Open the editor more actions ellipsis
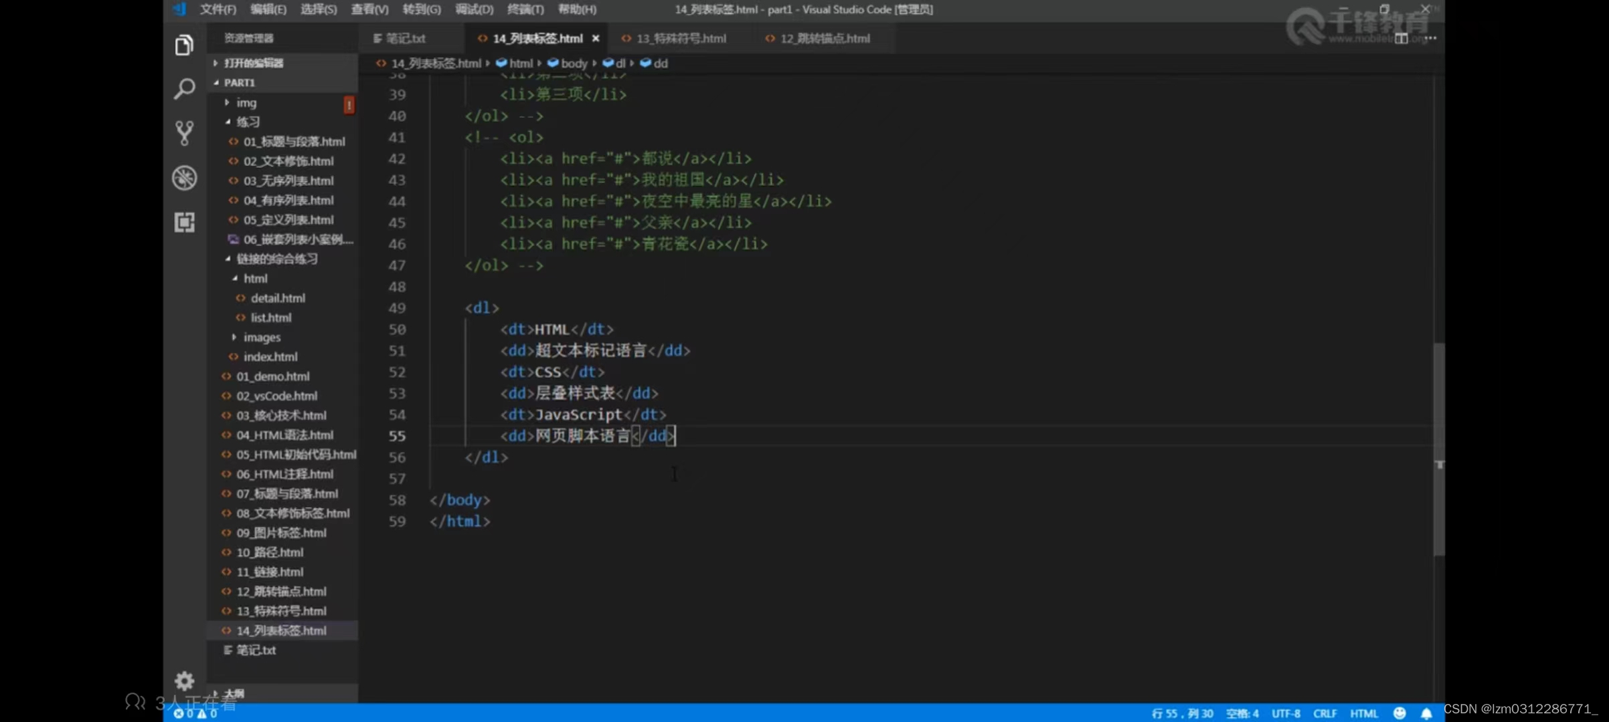Viewport: 1609px width, 722px height. pos(1430,38)
